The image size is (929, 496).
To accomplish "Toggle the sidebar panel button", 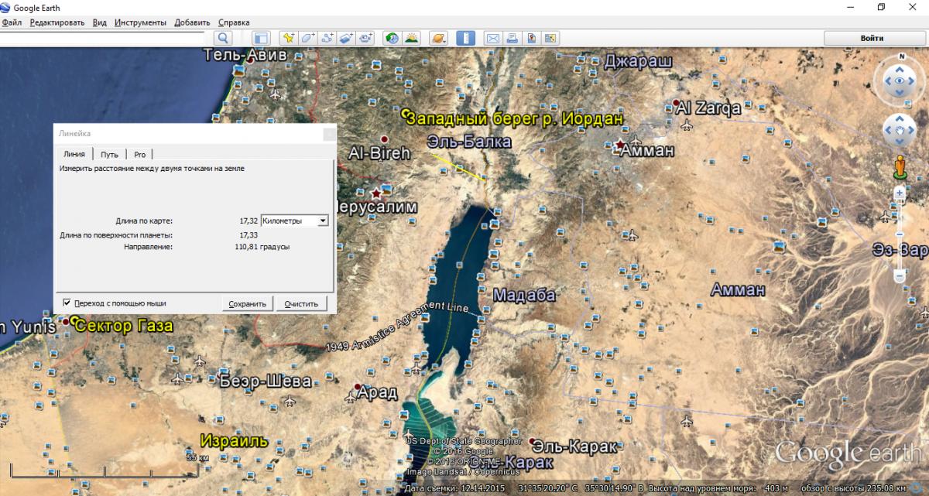I will coord(261,38).
